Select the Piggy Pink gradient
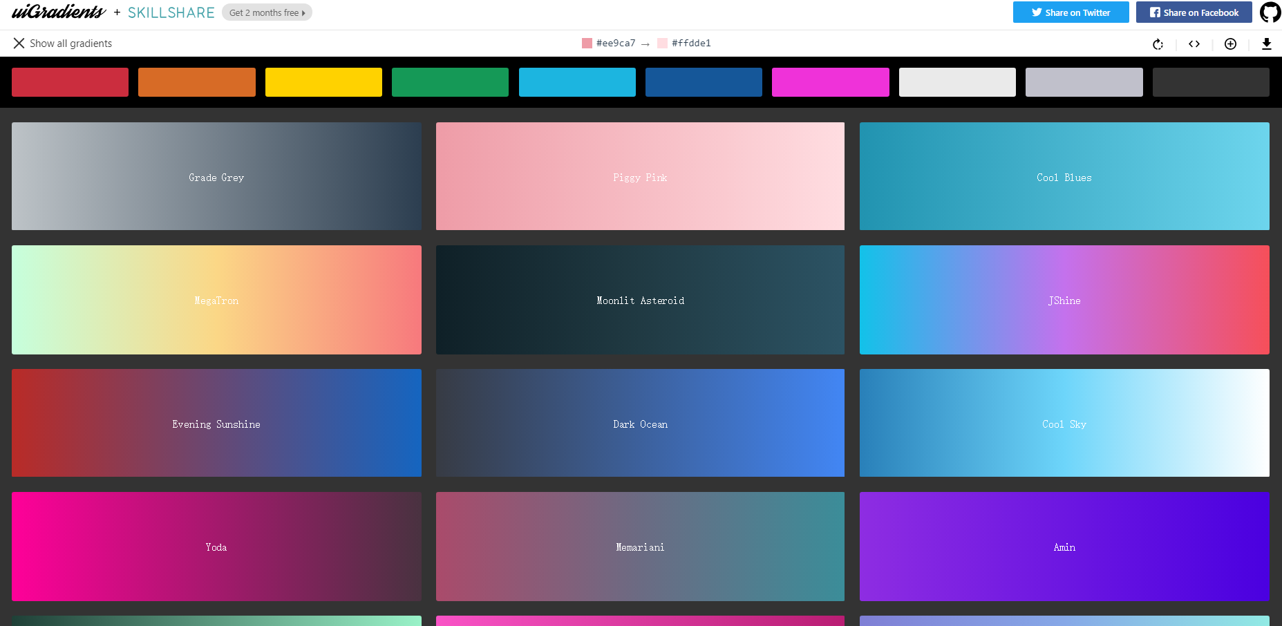This screenshot has width=1282, height=626. click(640, 176)
